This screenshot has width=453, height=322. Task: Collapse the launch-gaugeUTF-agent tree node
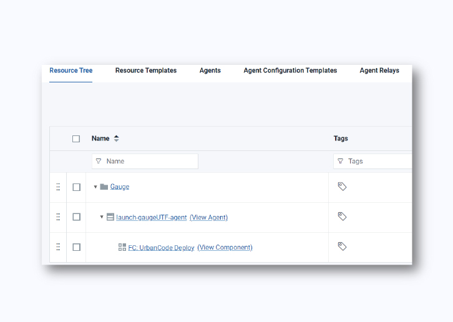point(102,217)
